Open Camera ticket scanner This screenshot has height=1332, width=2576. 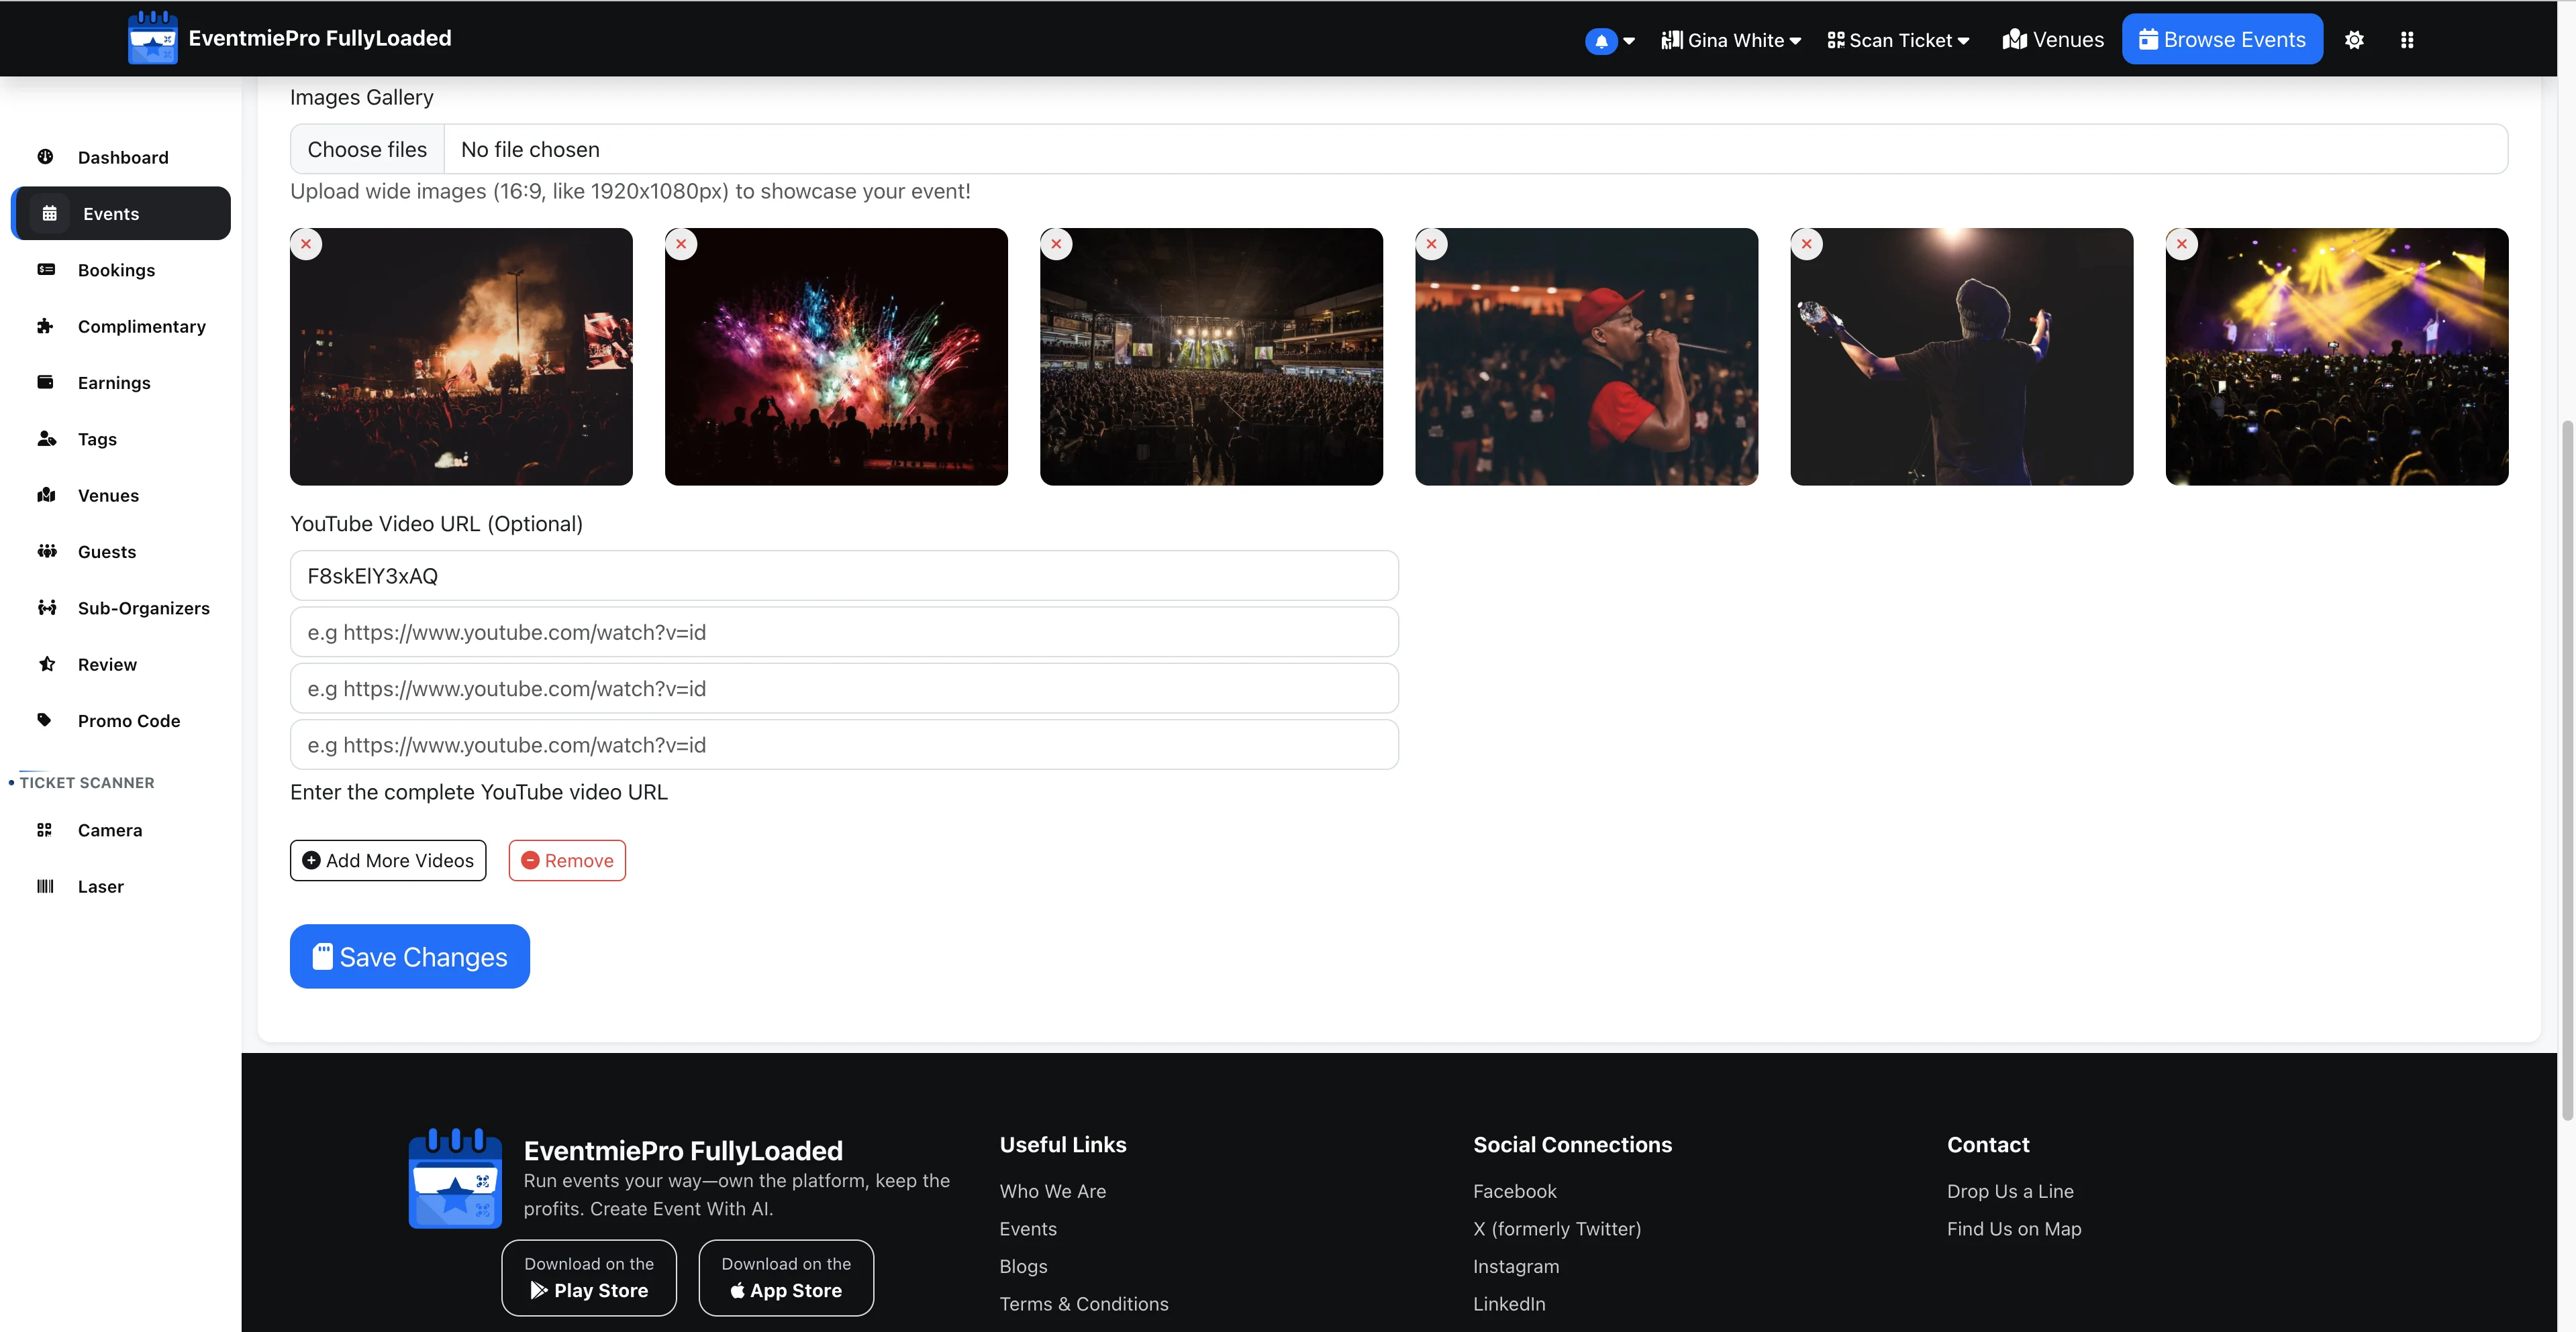click(120, 830)
